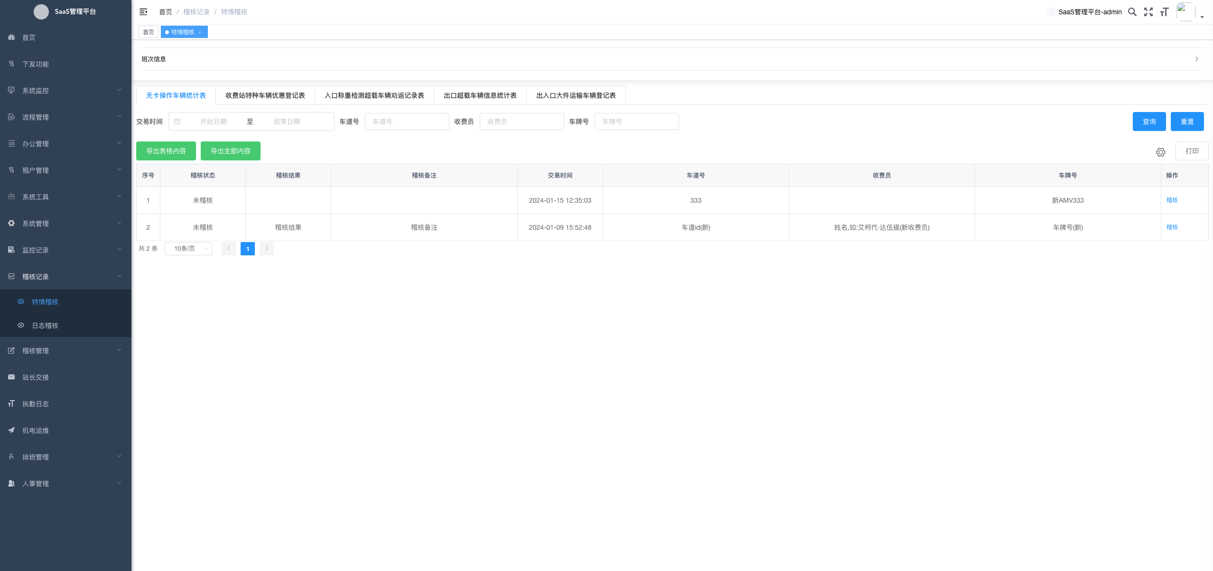Switch to 无卡操作车辆统计表 tab
Image resolution: width=1213 pixels, height=571 pixels.
tap(176, 95)
